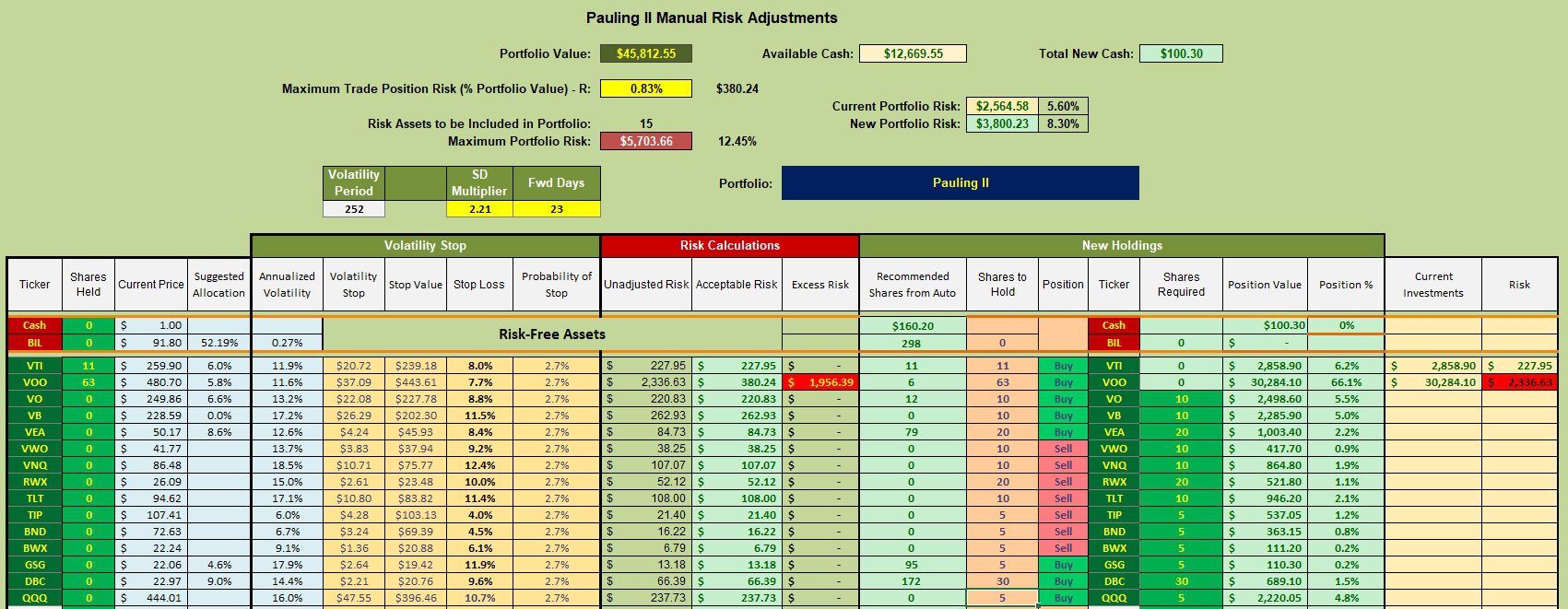This screenshot has width=1568, height=609.
Task: Select the Volatility Stop section header
Action: coord(425,245)
